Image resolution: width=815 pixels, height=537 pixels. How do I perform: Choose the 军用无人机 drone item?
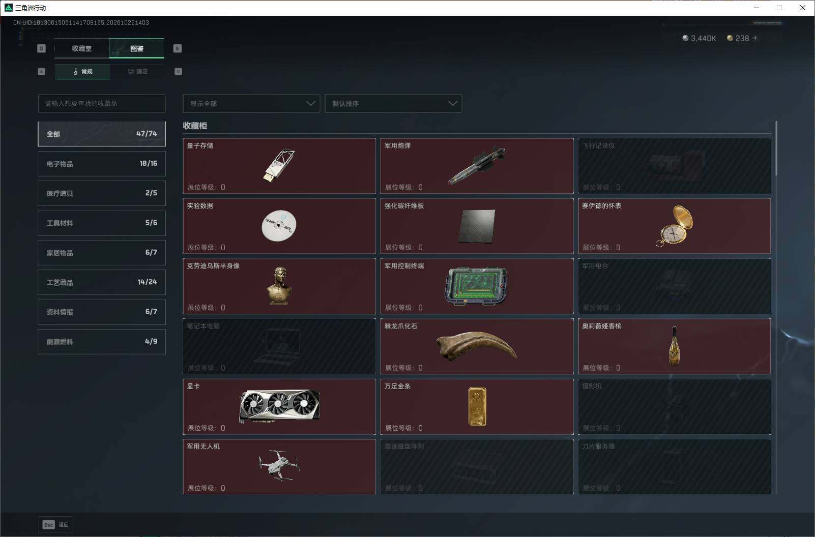(x=279, y=466)
